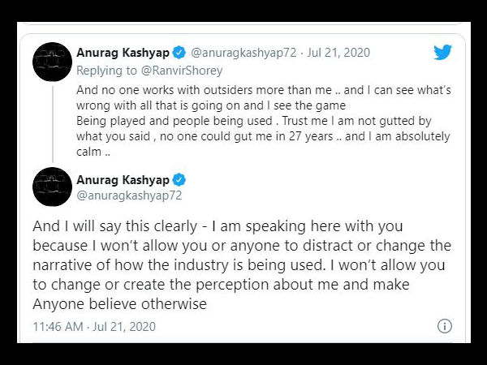Click the 'Anyone believe otherwise' final line

(119, 303)
